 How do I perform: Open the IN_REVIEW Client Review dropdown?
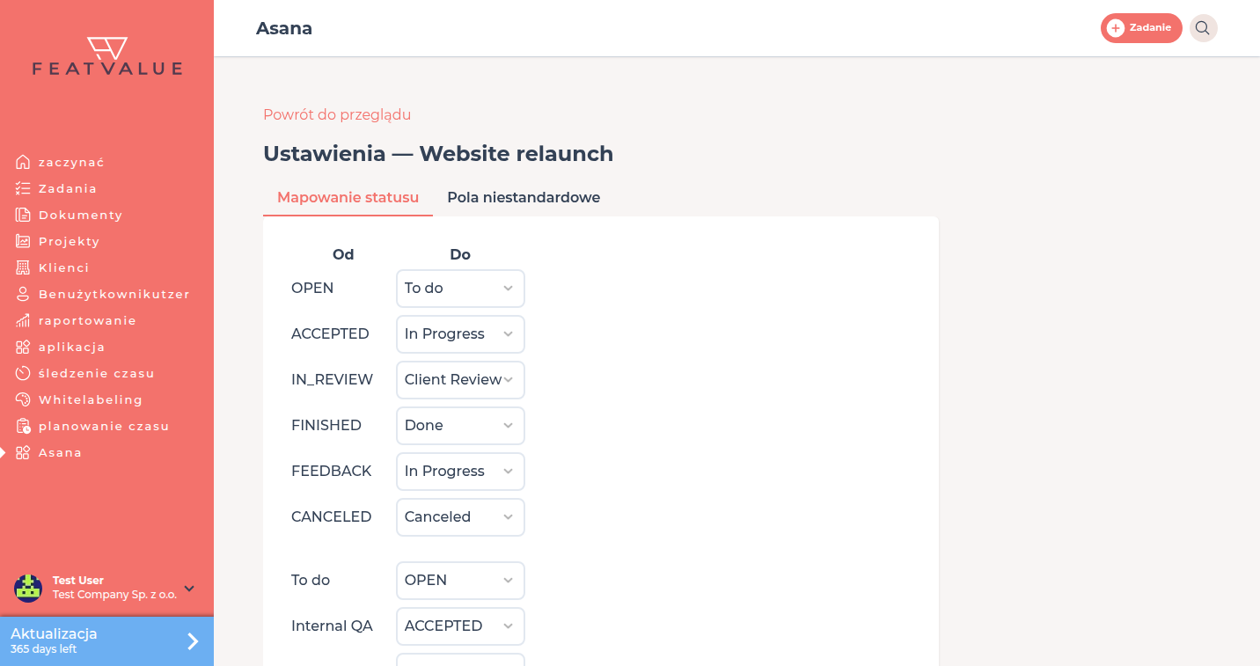pos(460,380)
